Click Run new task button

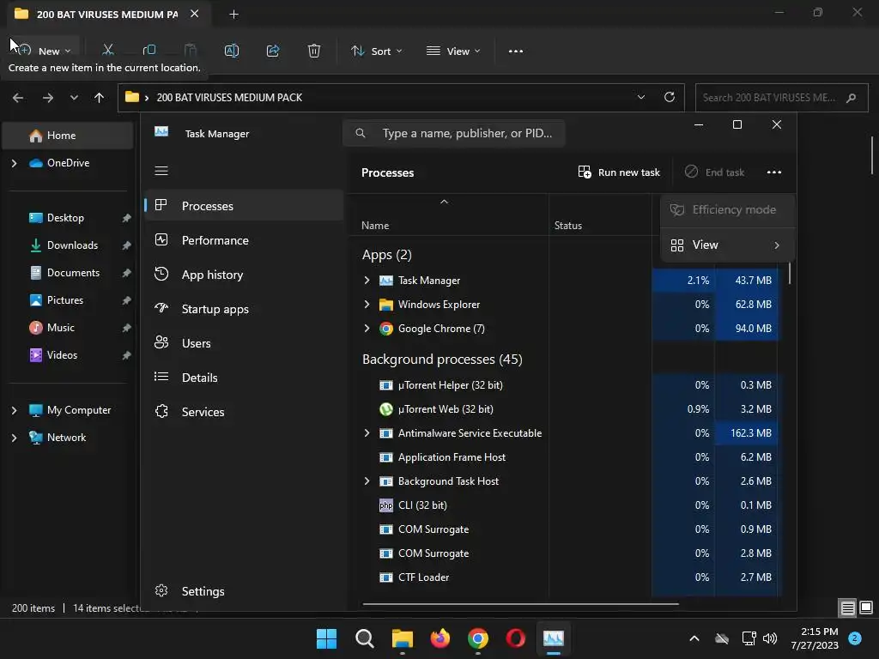619,172
